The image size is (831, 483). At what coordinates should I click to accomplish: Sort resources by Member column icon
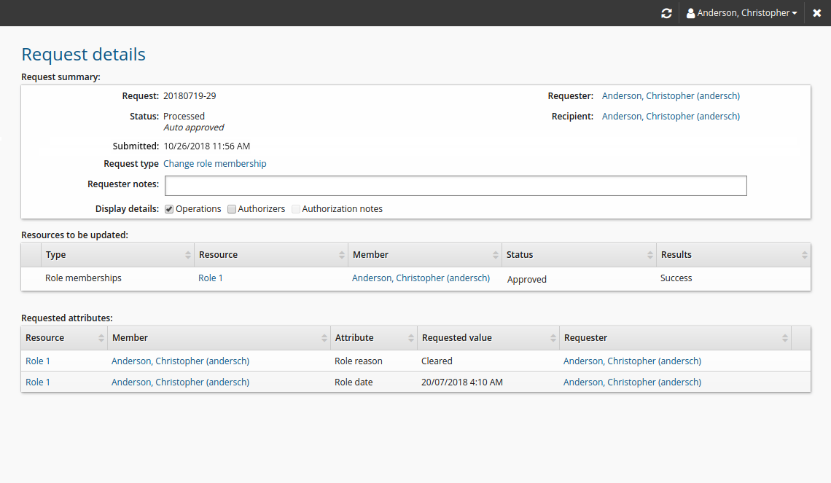tap(496, 255)
